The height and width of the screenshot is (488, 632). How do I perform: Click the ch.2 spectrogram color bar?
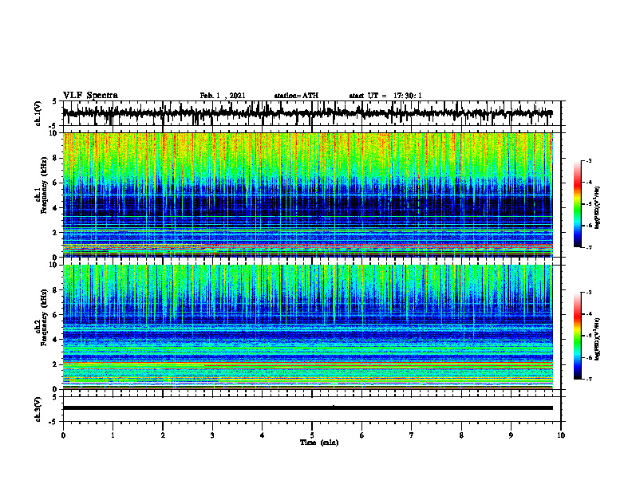click(578, 336)
